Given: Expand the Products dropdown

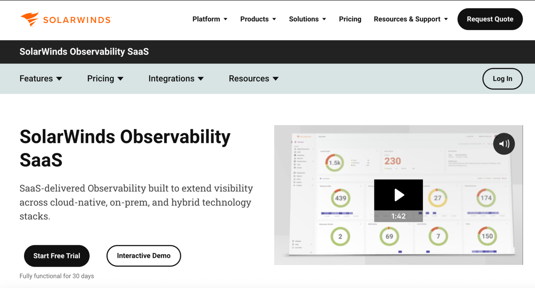Looking at the screenshot, I should coord(258,19).
